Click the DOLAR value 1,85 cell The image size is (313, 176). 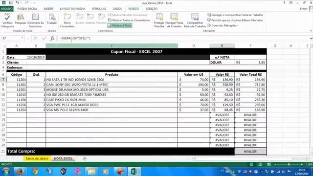coord(250,62)
